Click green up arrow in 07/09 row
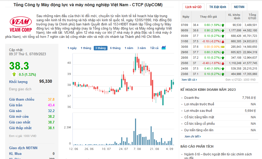262x159 pixels. (223, 25)
